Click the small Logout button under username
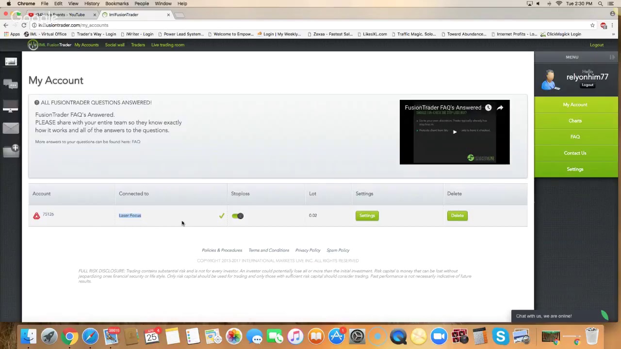The width and height of the screenshot is (621, 349). point(588,85)
